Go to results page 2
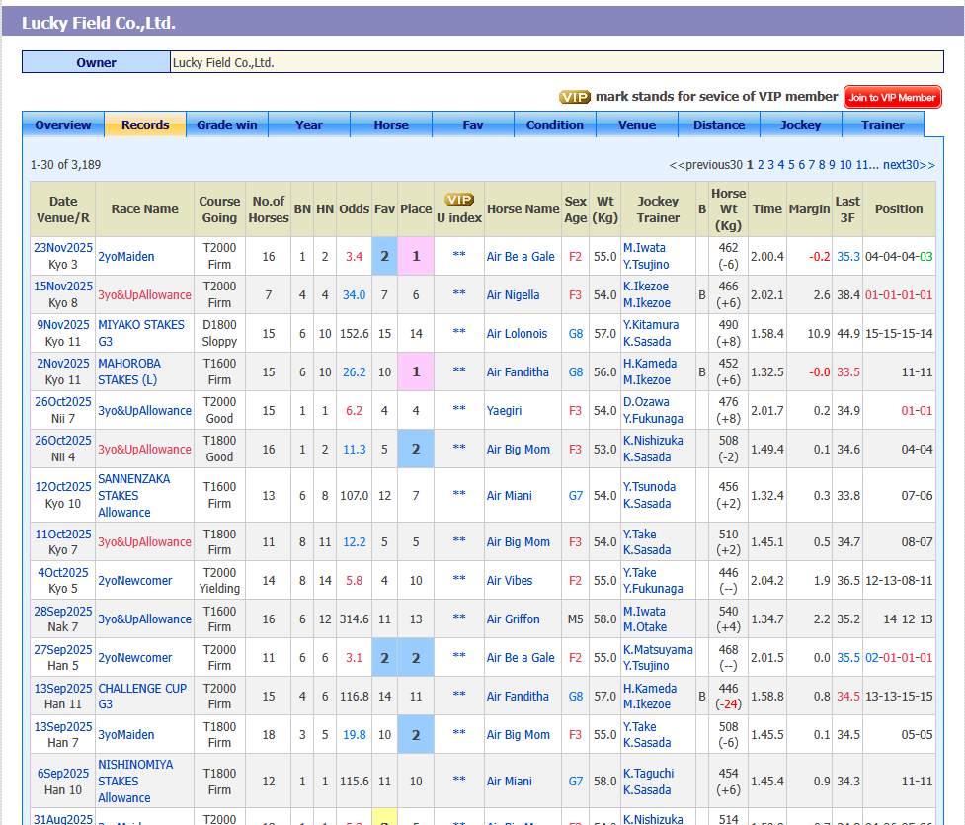Screen dimensions: 965x825 (x=761, y=165)
